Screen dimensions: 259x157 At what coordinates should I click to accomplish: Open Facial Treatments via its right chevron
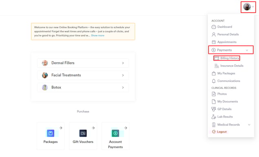click(x=123, y=75)
